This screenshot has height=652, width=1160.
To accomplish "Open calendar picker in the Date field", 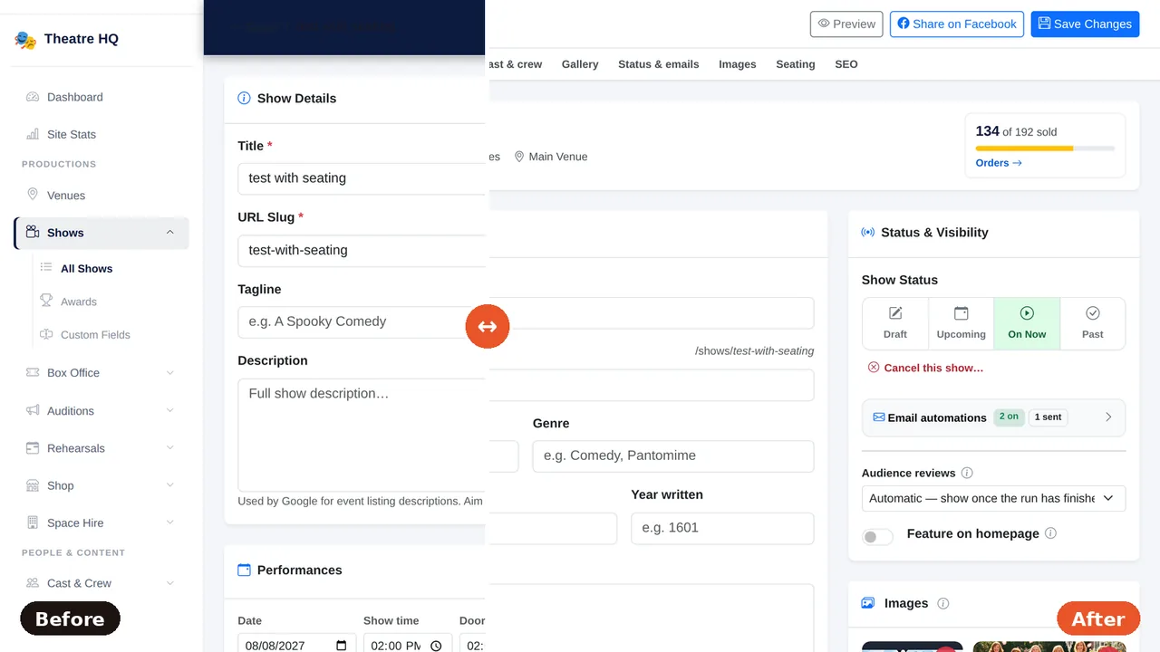I will (341, 646).
